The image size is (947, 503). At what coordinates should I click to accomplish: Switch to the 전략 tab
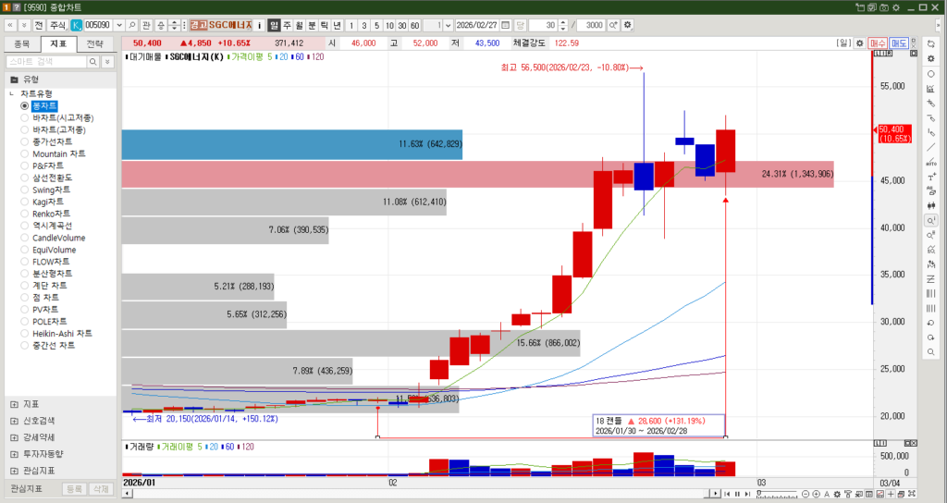coord(95,43)
